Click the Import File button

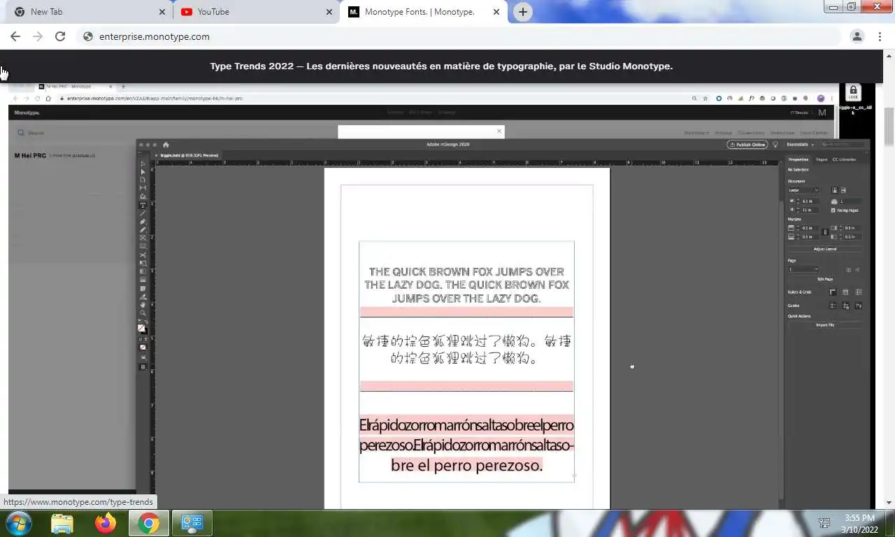coord(825,325)
